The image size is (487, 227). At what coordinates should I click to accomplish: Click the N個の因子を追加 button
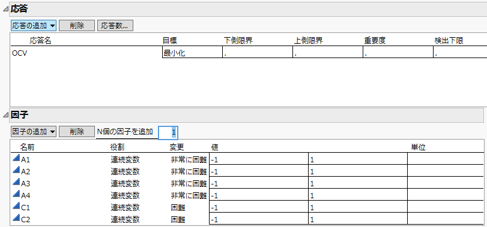tap(125, 132)
